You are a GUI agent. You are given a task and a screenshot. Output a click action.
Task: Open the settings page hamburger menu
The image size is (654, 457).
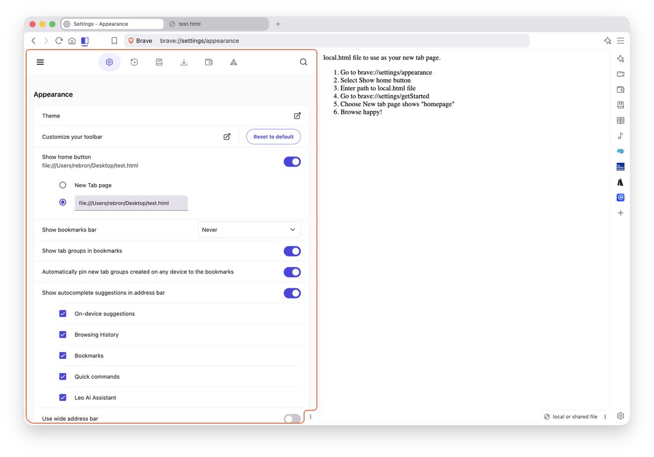pos(40,62)
